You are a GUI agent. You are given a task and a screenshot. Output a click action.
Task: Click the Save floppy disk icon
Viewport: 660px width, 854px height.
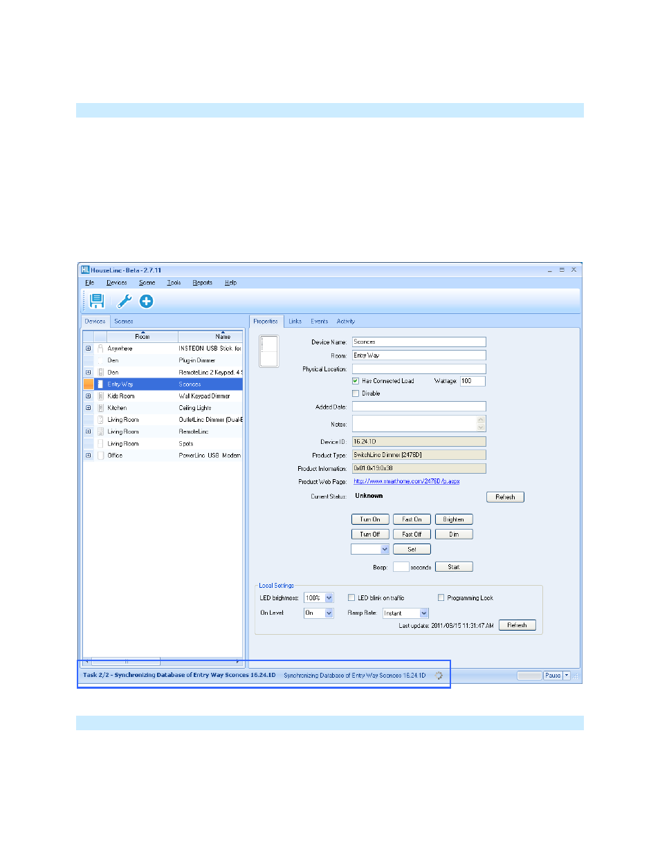[x=97, y=301]
